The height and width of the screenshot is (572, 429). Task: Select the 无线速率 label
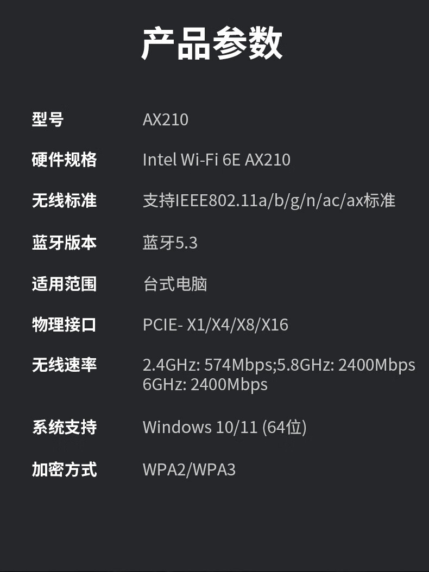[64, 365]
